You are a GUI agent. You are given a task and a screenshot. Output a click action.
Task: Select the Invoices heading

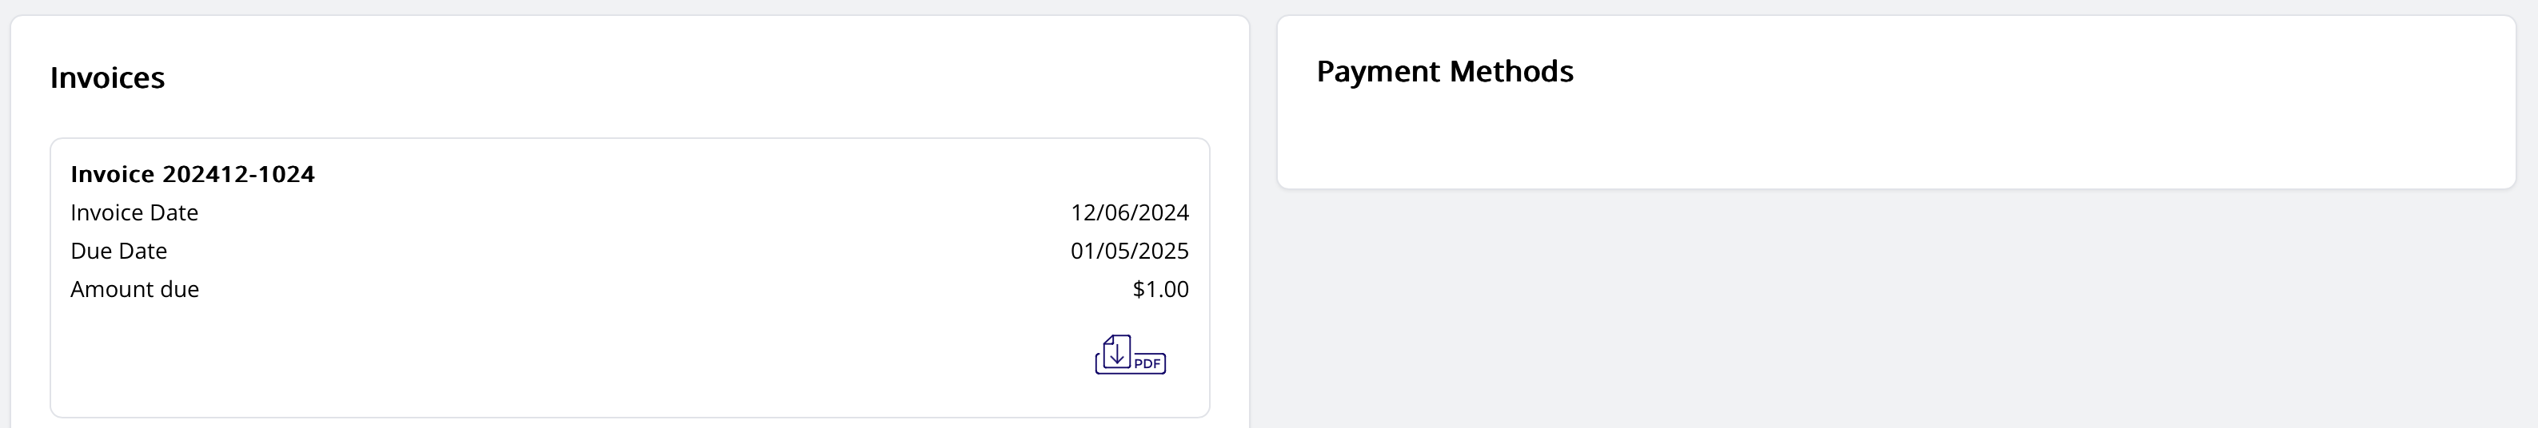coord(107,77)
